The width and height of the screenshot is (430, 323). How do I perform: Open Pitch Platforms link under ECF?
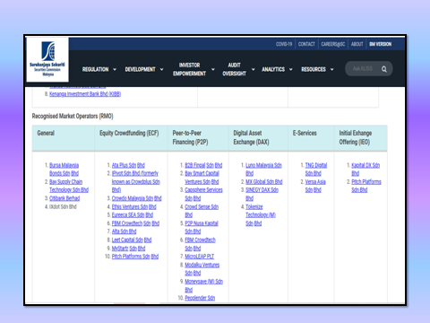coord(135,257)
